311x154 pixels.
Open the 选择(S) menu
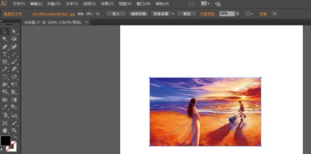[89, 4]
